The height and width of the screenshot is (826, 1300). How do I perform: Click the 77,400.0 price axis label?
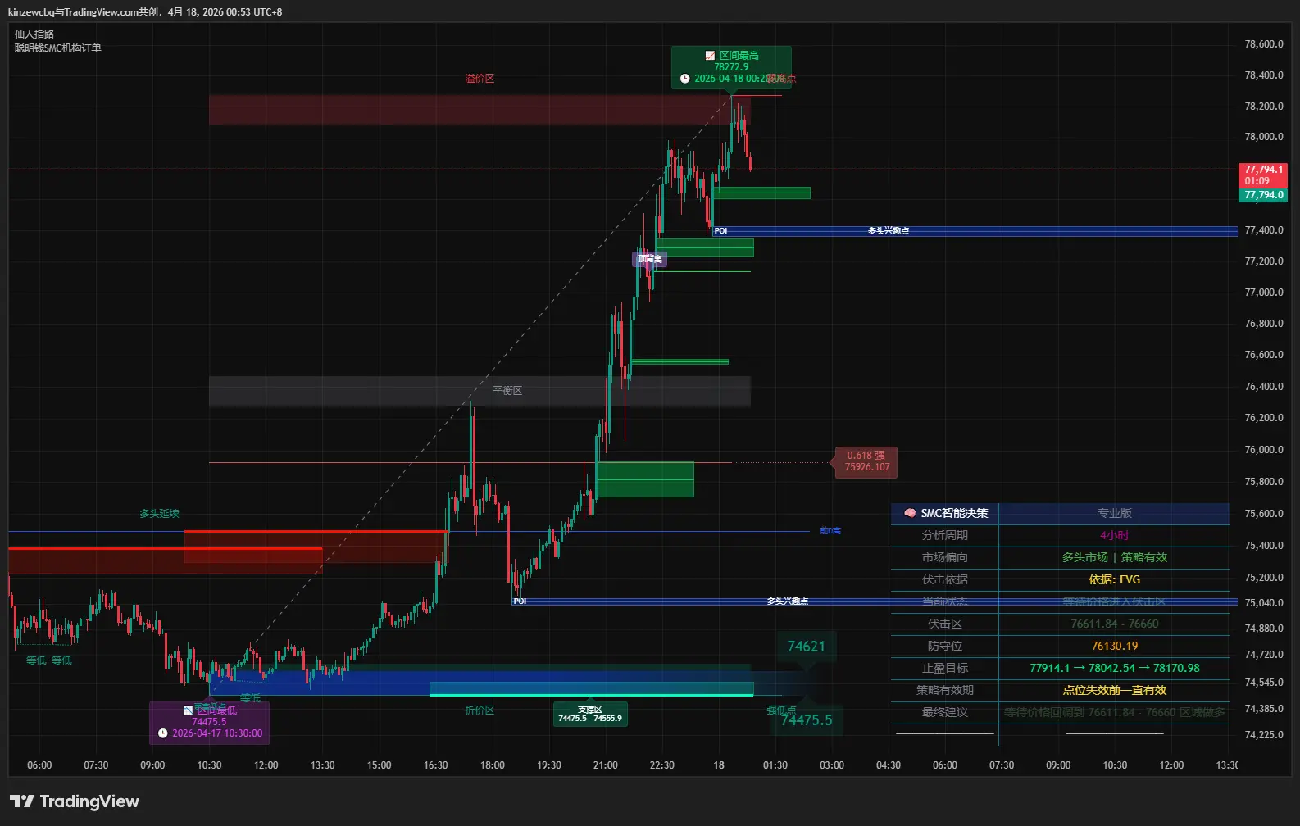(x=1264, y=230)
